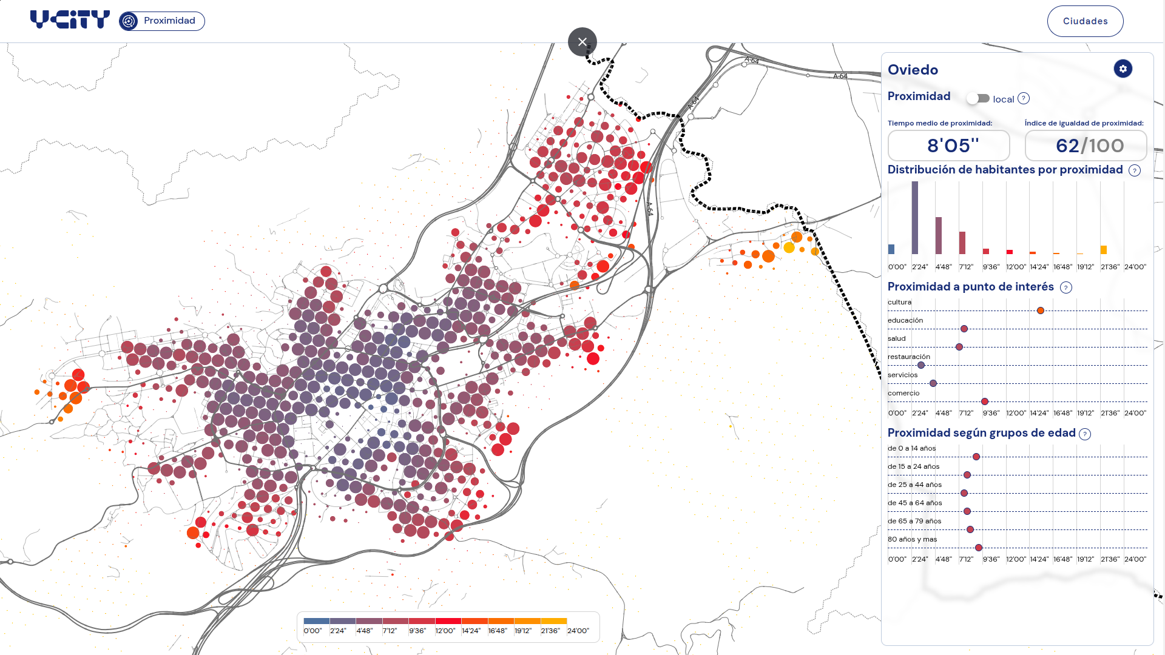Open help for Proximidad según grupos de edad
The height and width of the screenshot is (655, 1165).
[x=1085, y=434]
